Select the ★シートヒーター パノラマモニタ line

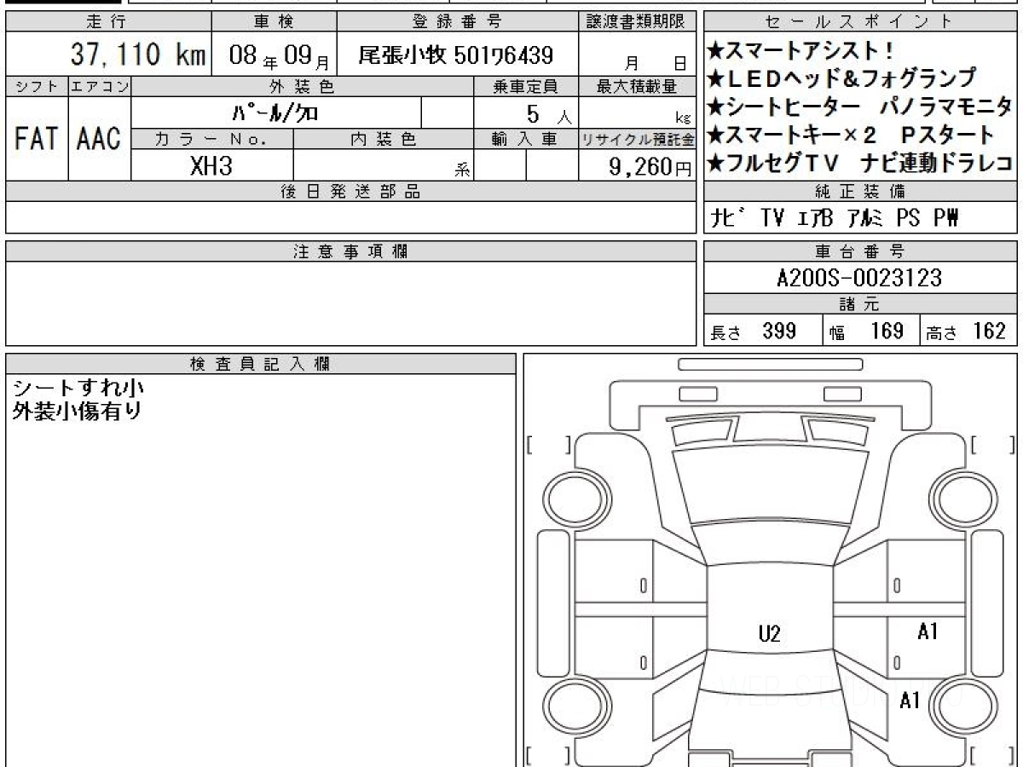click(x=859, y=107)
